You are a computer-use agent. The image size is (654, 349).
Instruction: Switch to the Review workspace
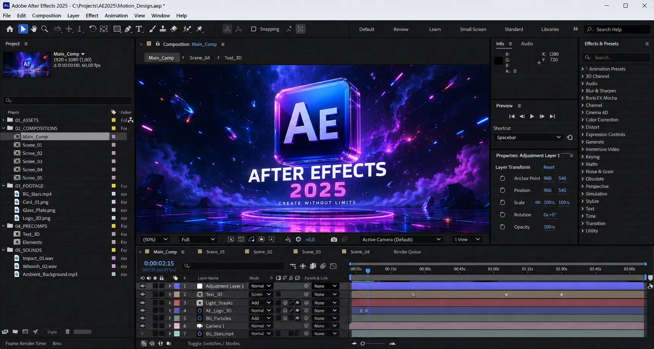[x=401, y=29]
